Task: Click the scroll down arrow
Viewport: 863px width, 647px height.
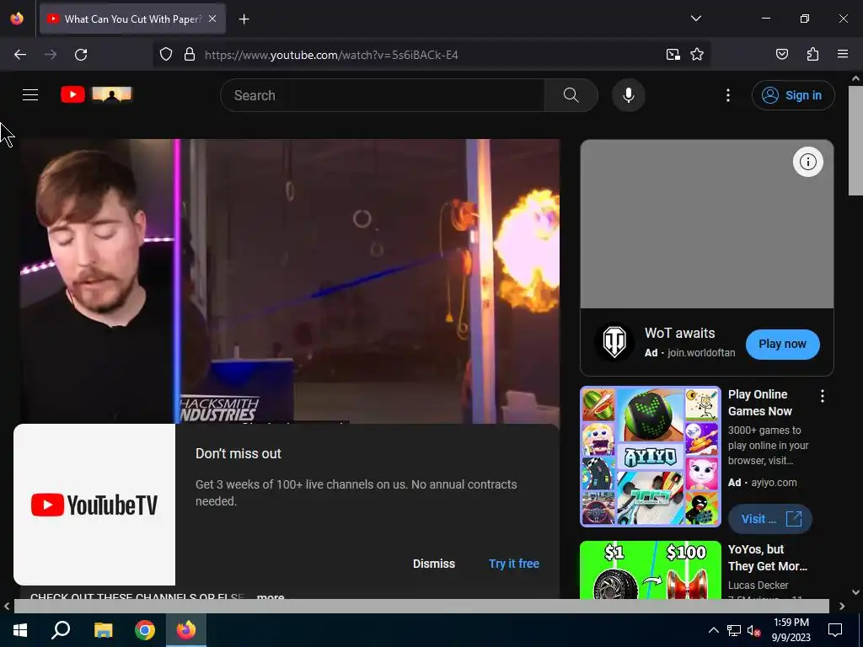Action: pos(855,592)
